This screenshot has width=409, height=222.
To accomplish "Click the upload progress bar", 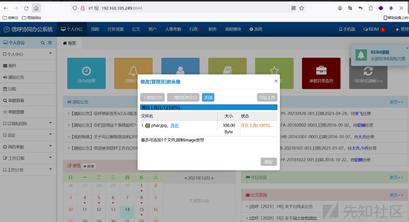I will point(209,107).
